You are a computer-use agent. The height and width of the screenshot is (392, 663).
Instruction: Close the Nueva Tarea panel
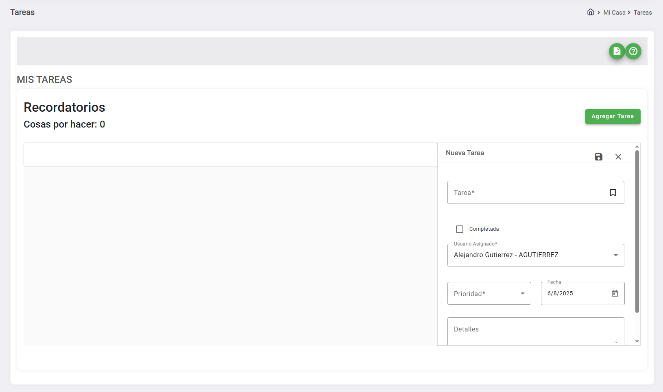pos(618,157)
